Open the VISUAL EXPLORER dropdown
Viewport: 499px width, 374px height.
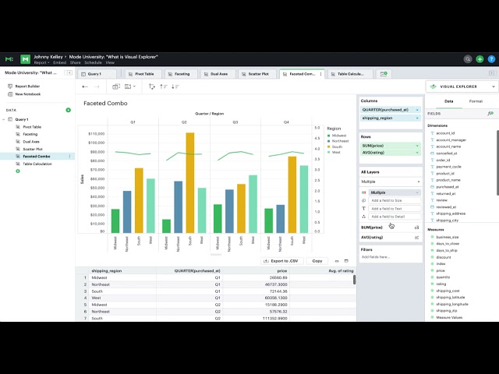point(462,86)
